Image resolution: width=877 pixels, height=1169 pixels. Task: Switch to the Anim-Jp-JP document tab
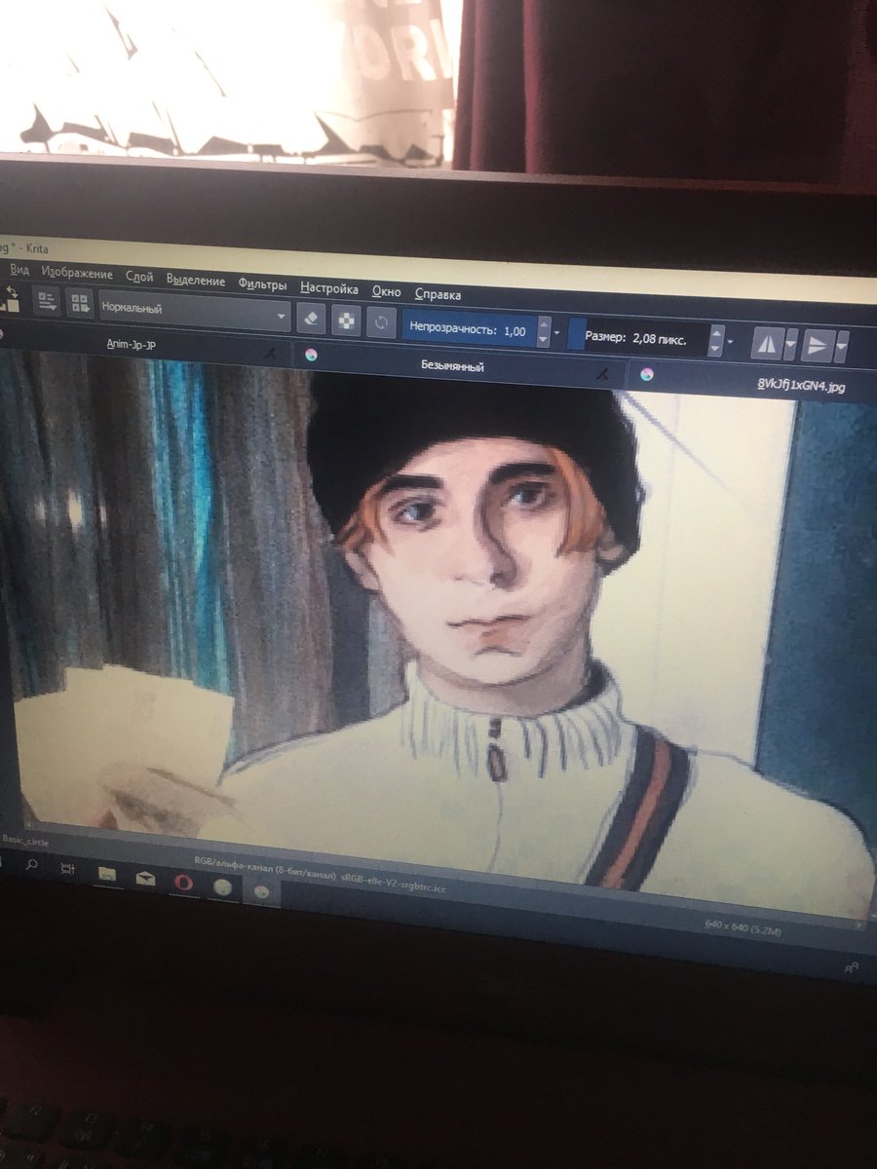(x=131, y=343)
